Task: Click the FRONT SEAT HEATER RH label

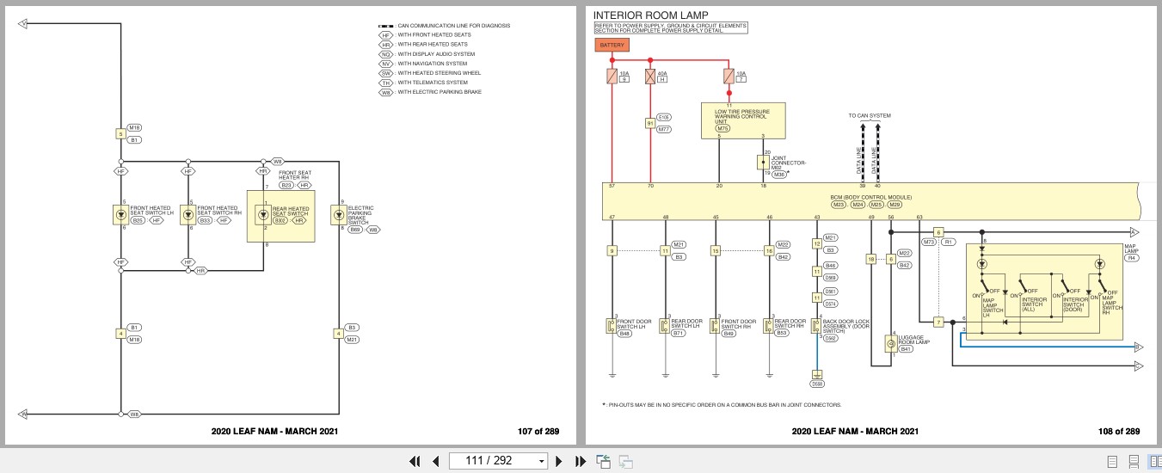Action: [294, 175]
